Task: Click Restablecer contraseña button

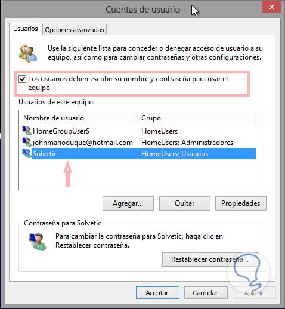Action: click(210, 259)
